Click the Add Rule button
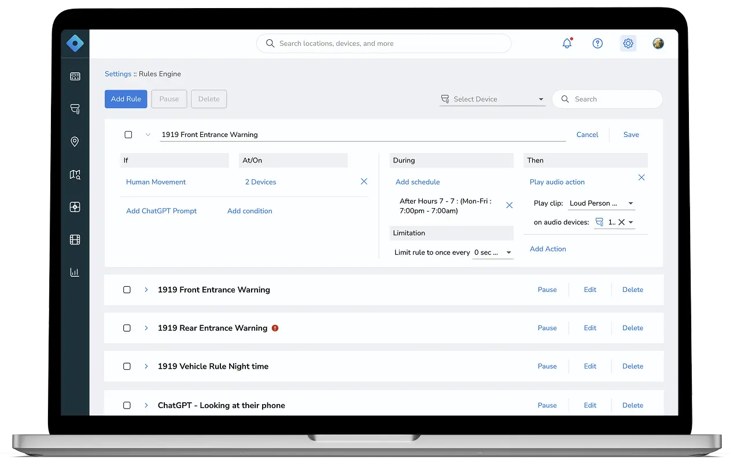The width and height of the screenshot is (730, 467). (126, 99)
